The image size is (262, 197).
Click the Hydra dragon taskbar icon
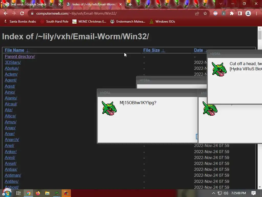point(57,193)
